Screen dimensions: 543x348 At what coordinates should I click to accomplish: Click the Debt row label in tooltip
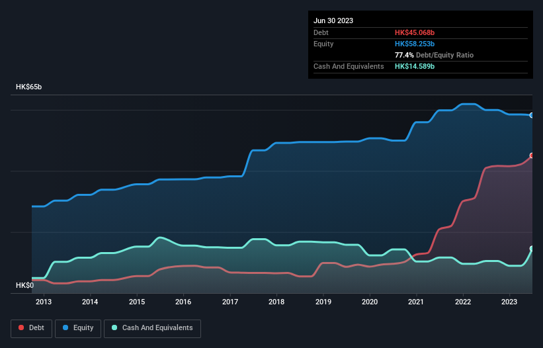[x=321, y=32]
